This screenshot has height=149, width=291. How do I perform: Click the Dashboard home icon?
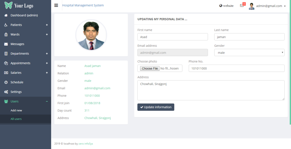click(6, 15)
